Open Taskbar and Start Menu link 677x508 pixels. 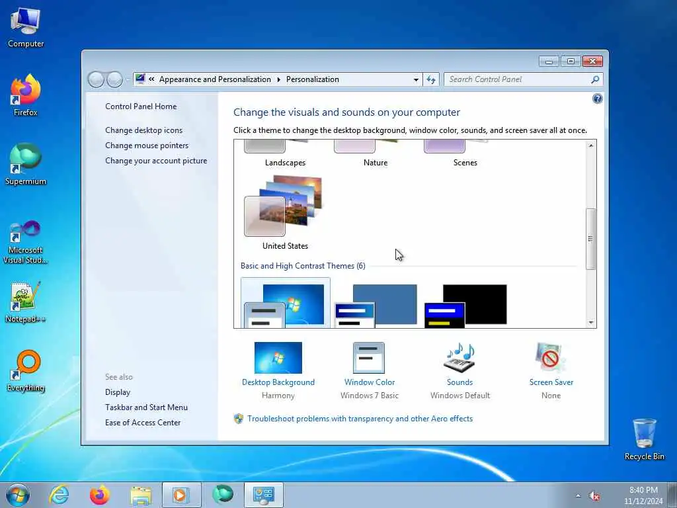pos(146,407)
